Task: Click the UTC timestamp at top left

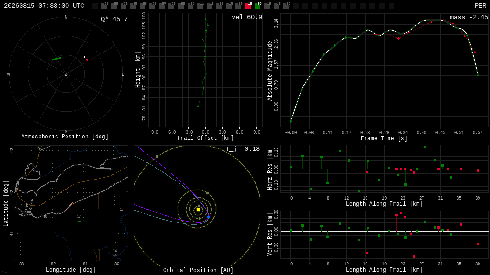Action: pos(44,6)
